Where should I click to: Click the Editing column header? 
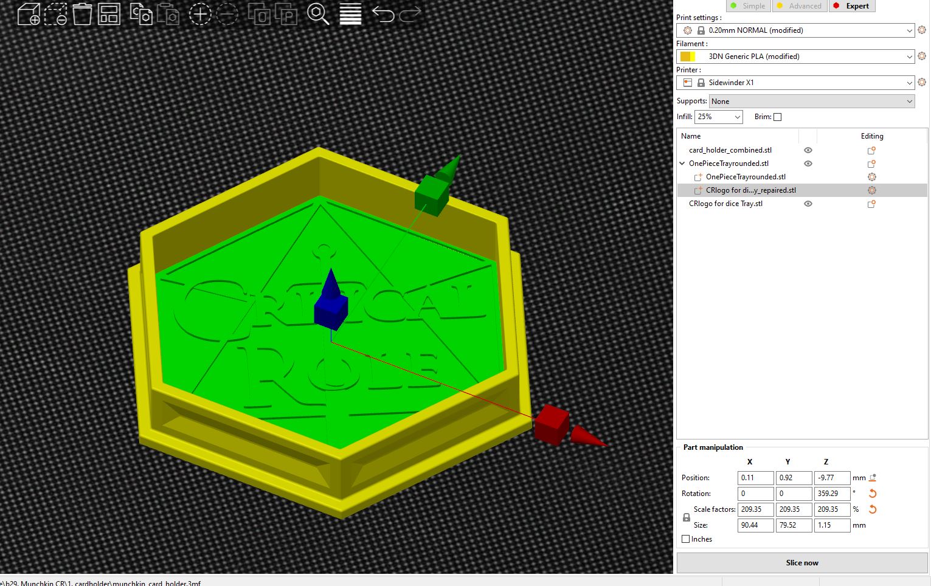click(x=872, y=136)
